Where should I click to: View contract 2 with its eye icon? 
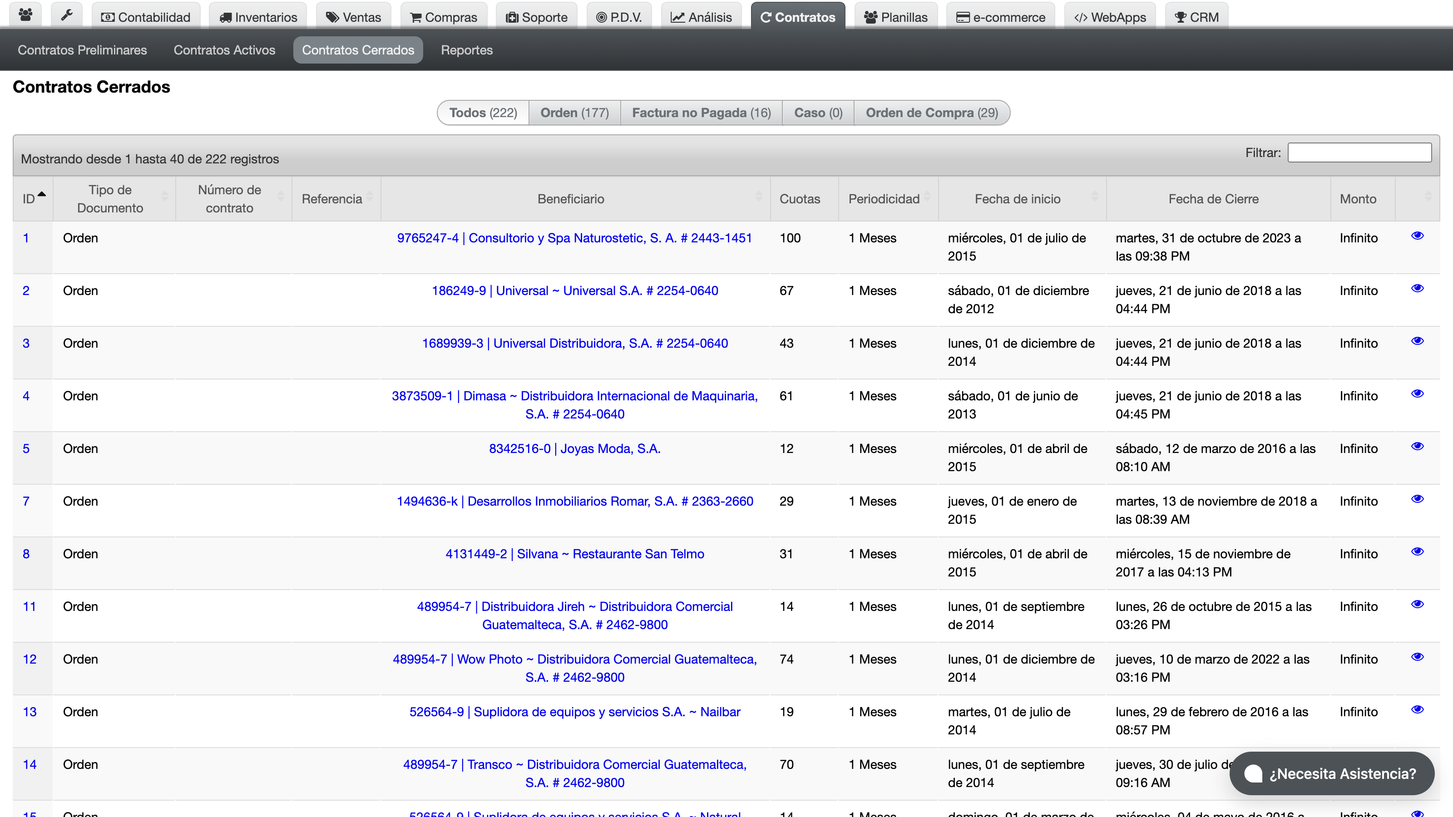click(1417, 288)
